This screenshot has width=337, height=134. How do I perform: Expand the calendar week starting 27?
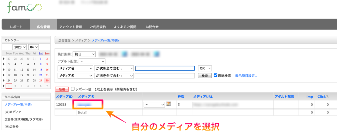click(x=4, y=59)
